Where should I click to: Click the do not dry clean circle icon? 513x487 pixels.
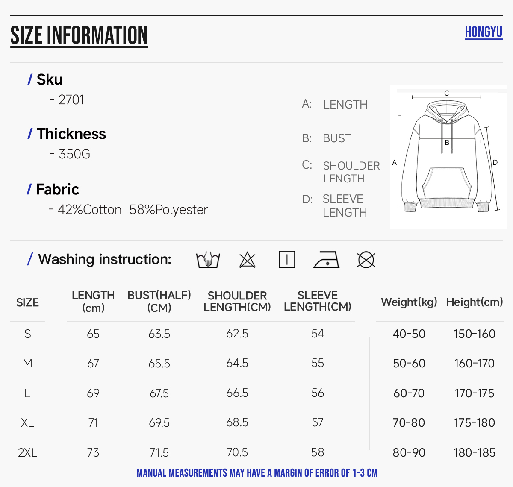[366, 260]
